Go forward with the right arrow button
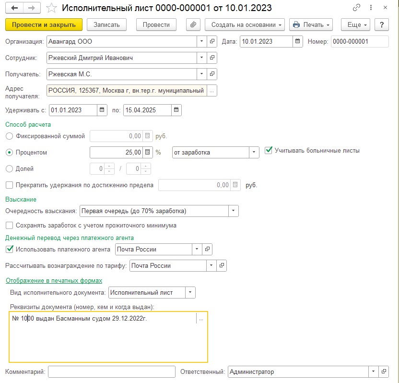The image size is (399, 383). point(32,8)
